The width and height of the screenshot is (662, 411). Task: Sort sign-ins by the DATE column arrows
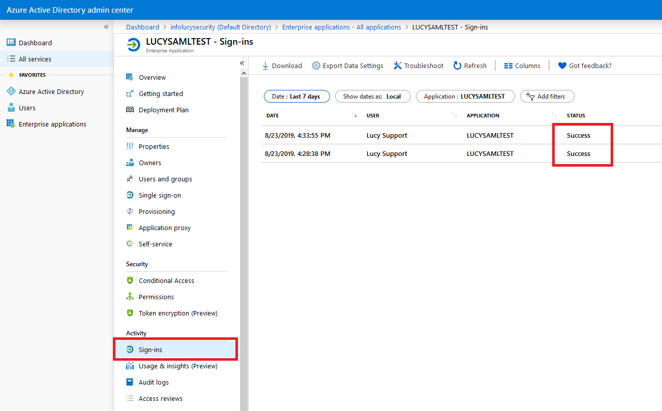354,115
